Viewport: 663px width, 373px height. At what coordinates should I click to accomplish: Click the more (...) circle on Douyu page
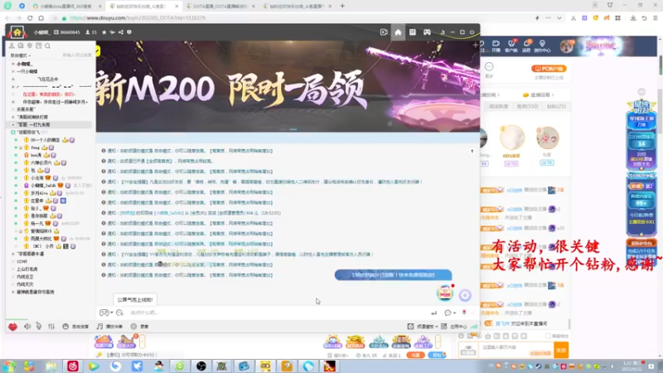point(489,66)
